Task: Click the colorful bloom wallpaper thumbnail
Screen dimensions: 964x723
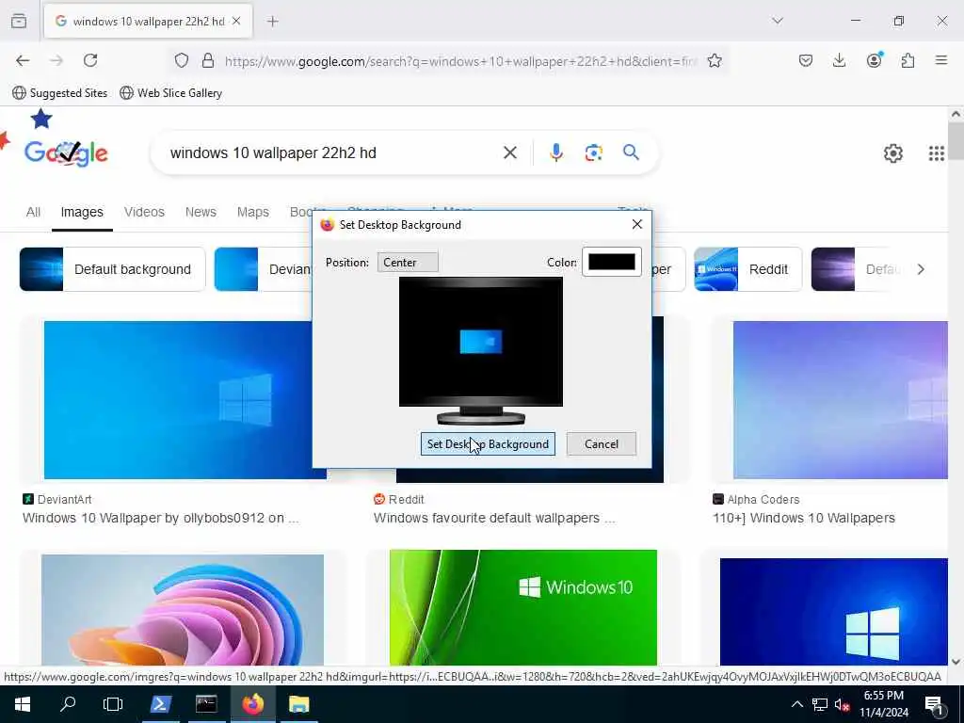Action: coord(183,609)
